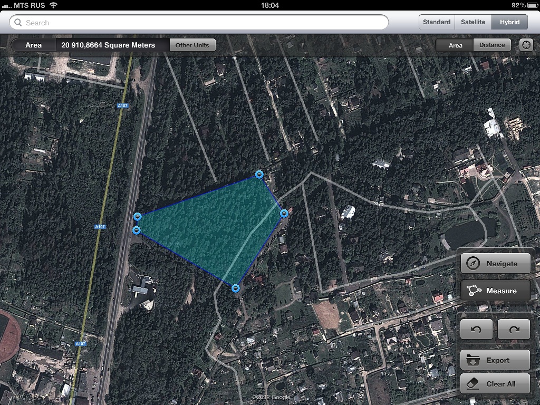Image resolution: width=540 pixels, height=405 pixels.
Task: Select the topmost polygon vertex pin
Action: [x=259, y=175]
